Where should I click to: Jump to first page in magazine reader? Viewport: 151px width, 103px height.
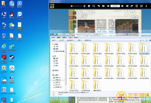tap(103, 6)
